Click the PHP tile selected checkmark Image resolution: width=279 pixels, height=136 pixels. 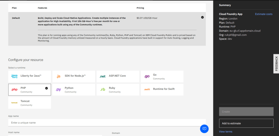(46, 88)
